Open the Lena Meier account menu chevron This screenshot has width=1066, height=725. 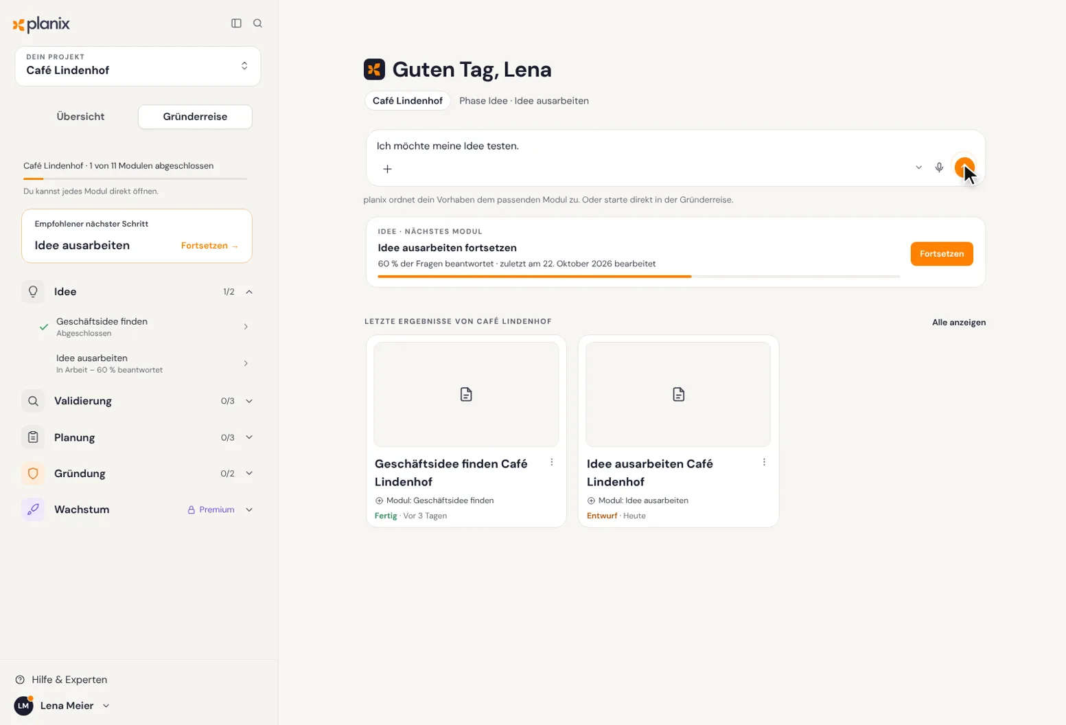pyautogui.click(x=106, y=706)
